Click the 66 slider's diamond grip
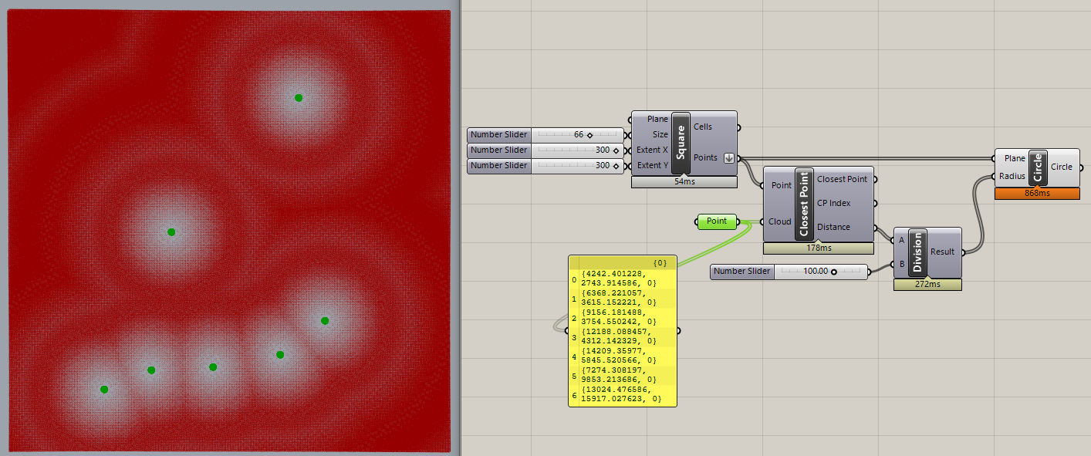 point(590,134)
